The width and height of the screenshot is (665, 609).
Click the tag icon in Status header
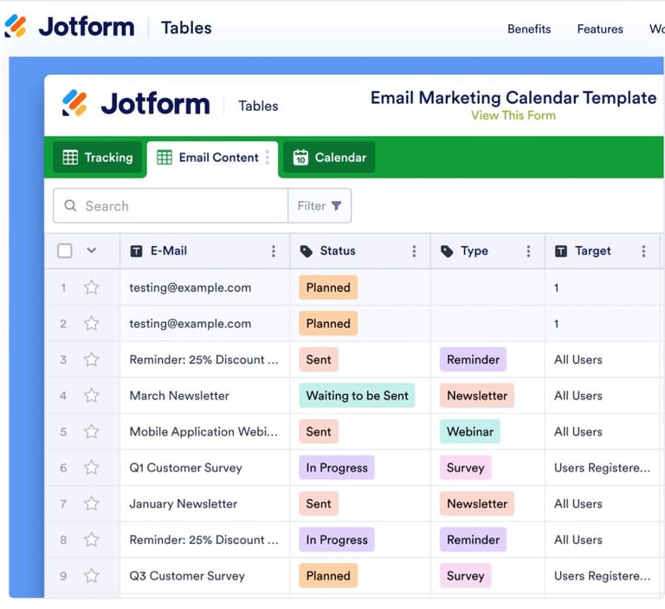(307, 251)
